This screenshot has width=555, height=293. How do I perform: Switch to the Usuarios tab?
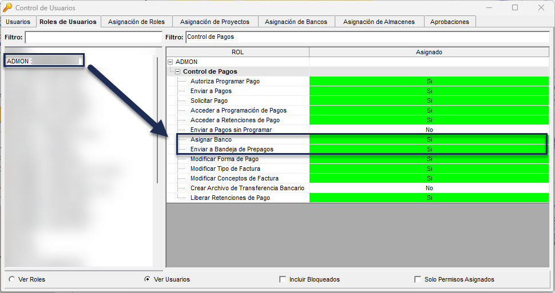click(18, 22)
